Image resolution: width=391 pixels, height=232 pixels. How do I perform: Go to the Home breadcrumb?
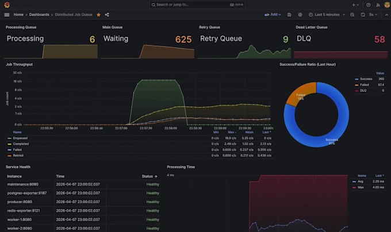[18, 15]
